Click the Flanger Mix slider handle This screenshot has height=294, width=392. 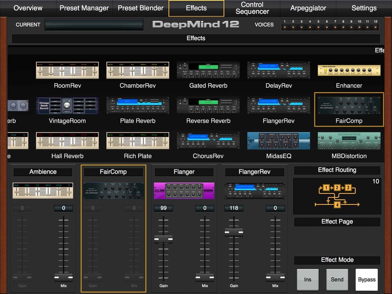click(x=205, y=278)
